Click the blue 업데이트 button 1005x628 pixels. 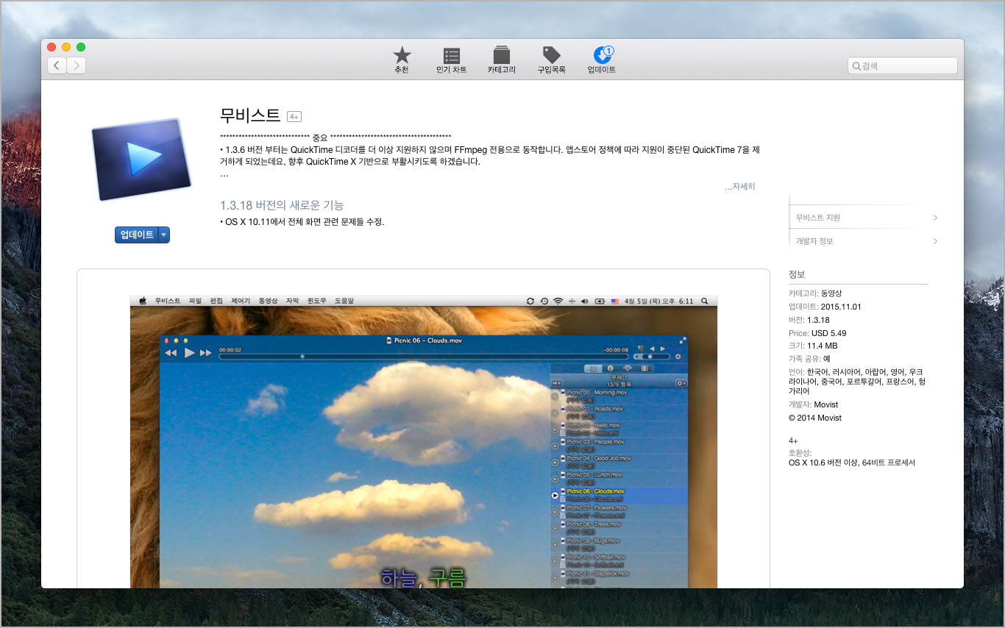[x=137, y=235]
